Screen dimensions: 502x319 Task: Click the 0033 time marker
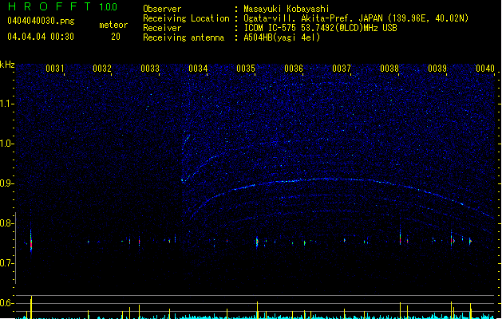tap(150, 69)
